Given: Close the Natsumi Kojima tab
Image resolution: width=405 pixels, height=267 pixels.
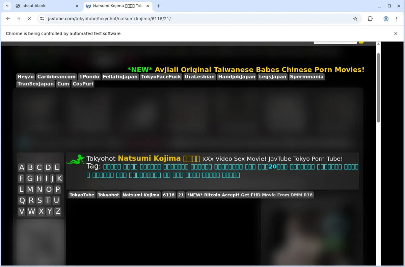Looking at the screenshot, I should pyautogui.click(x=147, y=6).
